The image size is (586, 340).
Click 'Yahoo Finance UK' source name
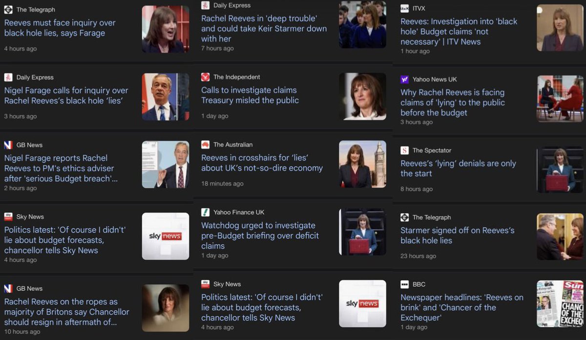(x=239, y=212)
